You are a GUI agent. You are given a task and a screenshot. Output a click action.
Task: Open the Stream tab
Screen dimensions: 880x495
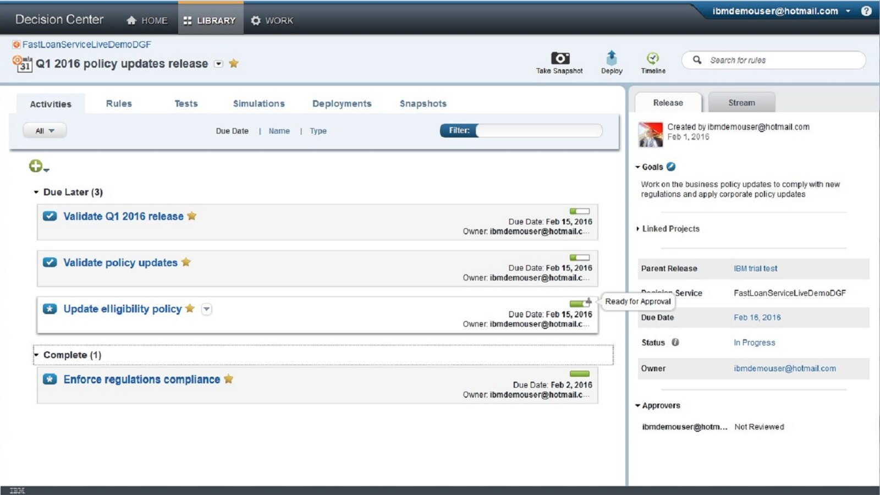tap(741, 103)
